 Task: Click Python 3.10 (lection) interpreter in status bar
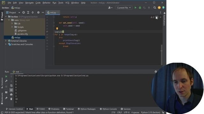click(150, 112)
